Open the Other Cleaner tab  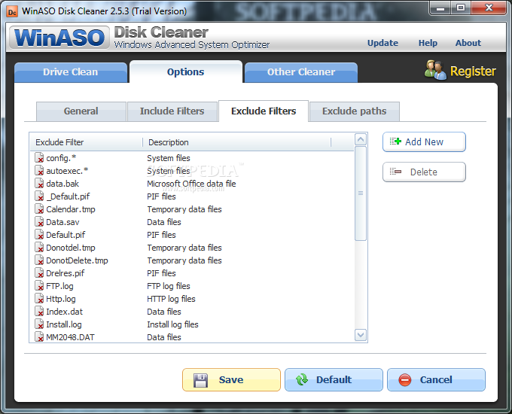[301, 72]
